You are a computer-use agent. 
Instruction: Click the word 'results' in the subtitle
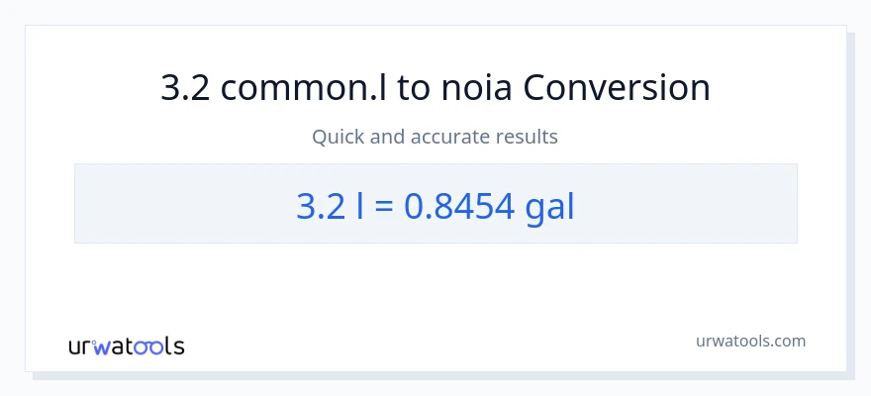pos(526,137)
